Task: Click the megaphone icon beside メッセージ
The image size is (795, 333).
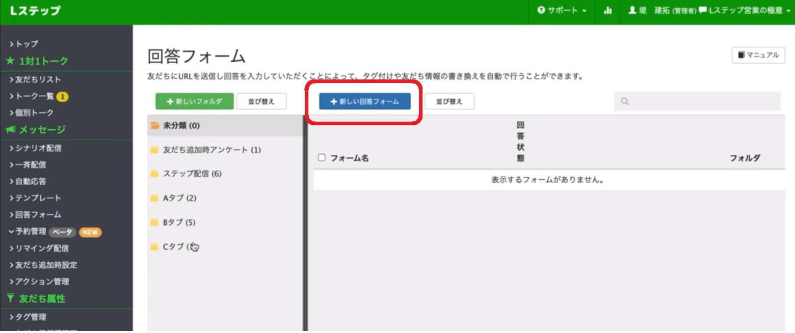Action: coord(10,130)
